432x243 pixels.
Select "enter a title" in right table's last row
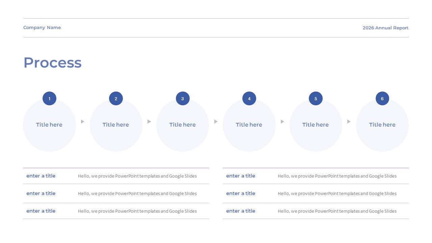[241, 211]
